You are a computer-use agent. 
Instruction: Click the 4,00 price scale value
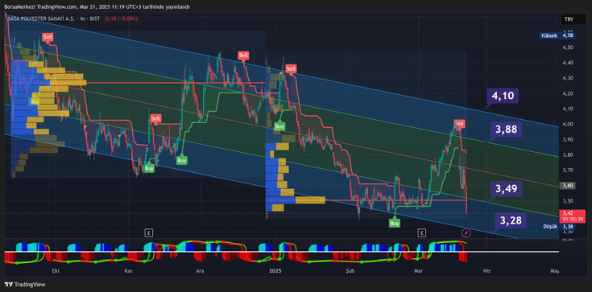click(x=568, y=124)
